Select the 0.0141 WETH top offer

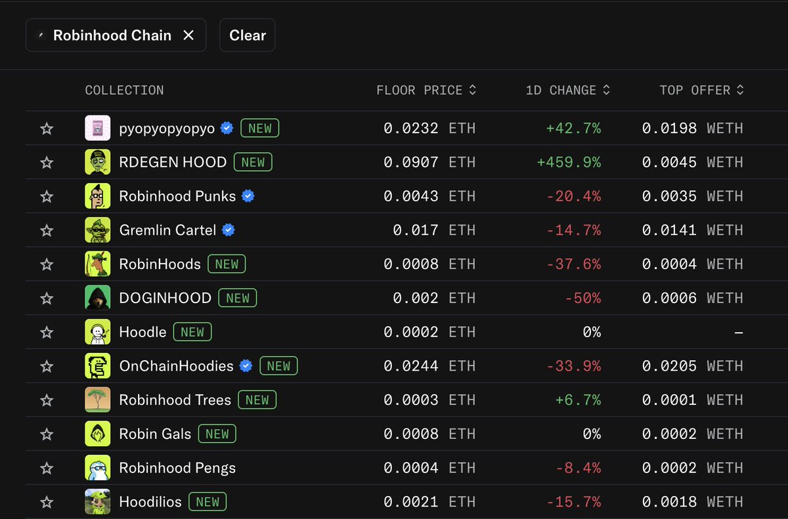click(x=693, y=230)
